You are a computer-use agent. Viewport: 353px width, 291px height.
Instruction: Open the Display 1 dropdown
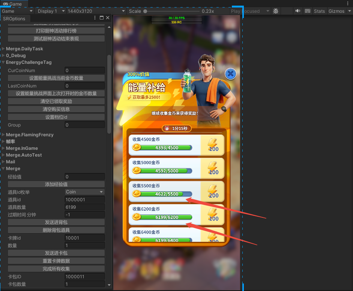click(x=51, y=11)
